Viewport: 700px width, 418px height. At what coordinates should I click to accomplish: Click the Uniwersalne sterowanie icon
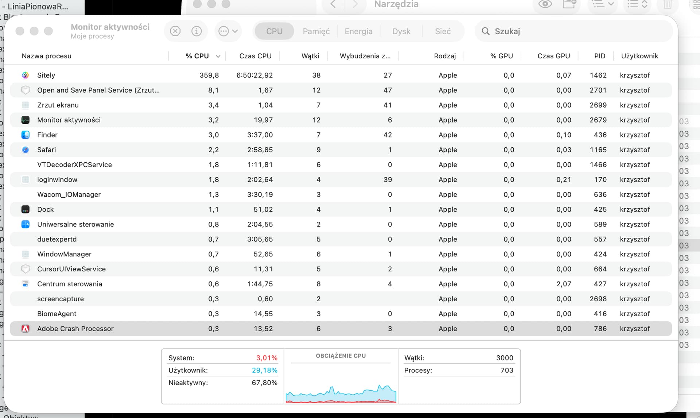click(x=26, y=224)
